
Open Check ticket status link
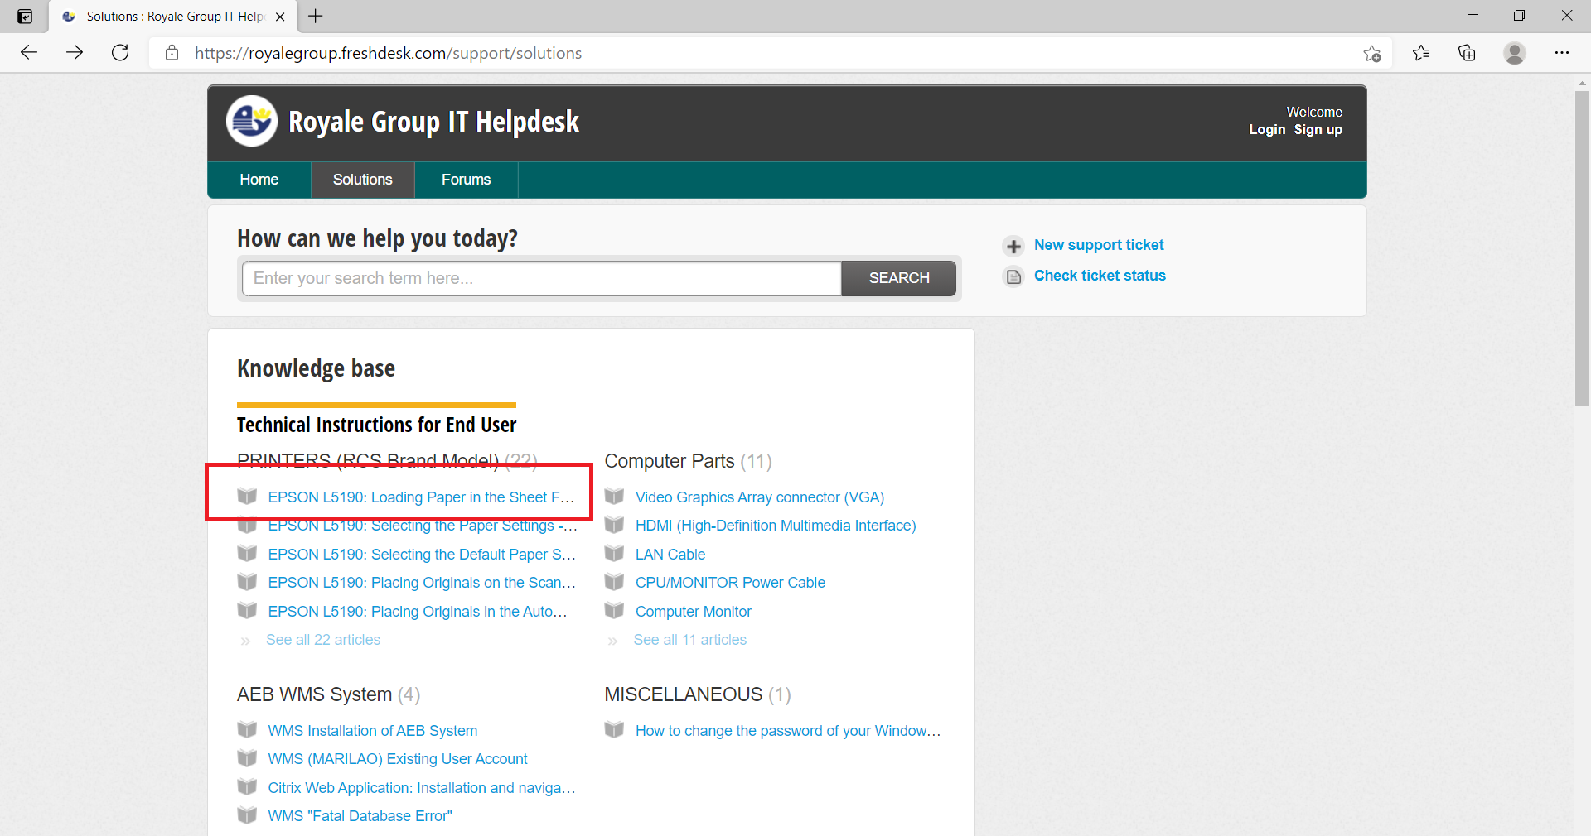(1100, 276)
